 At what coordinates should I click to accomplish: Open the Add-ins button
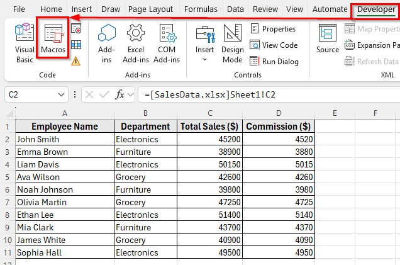click(107, 43)
